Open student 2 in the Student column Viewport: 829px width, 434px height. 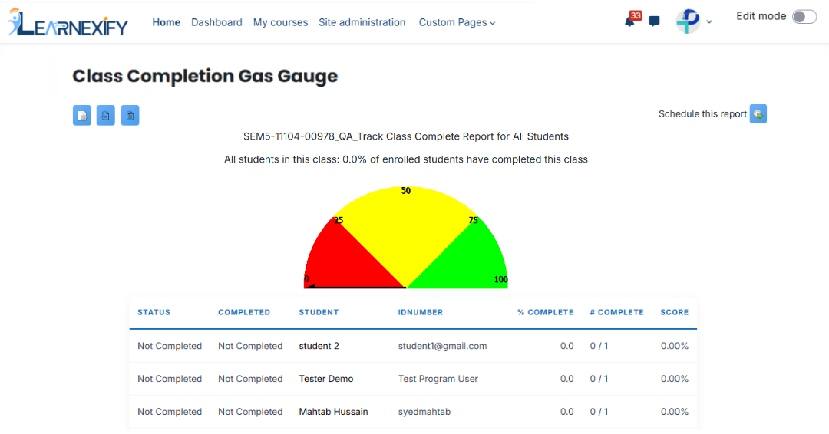point(319,346)
